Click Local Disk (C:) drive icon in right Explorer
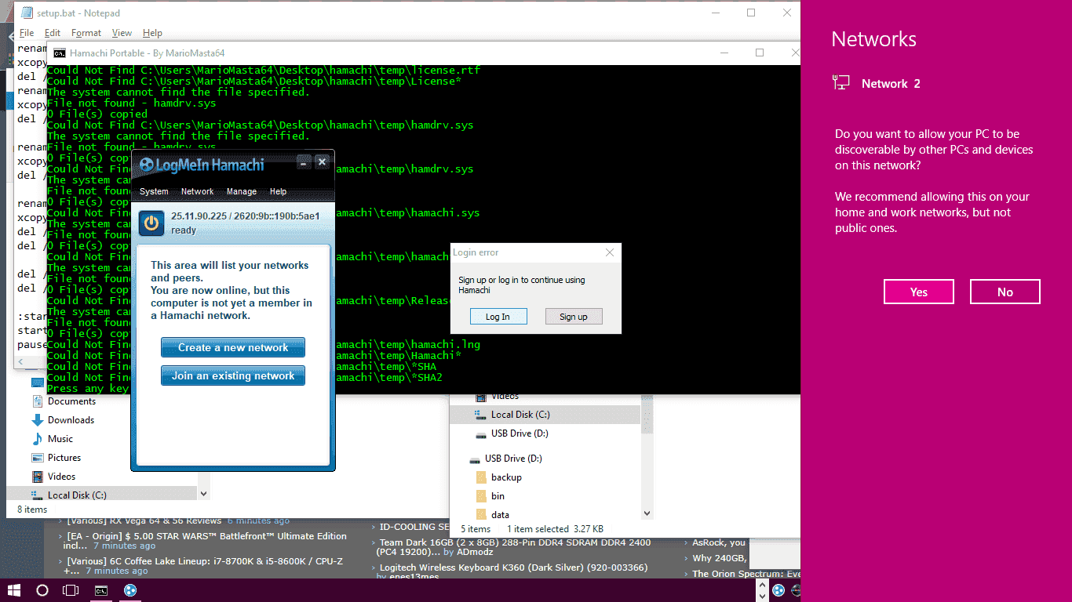This screenshot has width=1072, height=602. 480,415
